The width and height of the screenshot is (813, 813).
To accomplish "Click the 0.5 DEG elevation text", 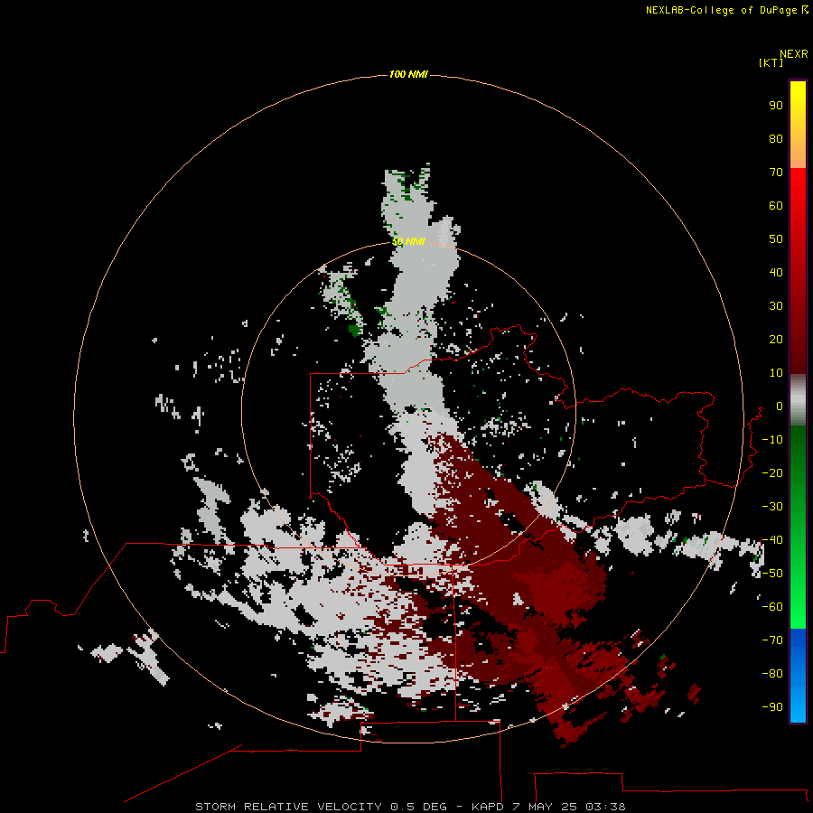I will (x=418, y=807).
